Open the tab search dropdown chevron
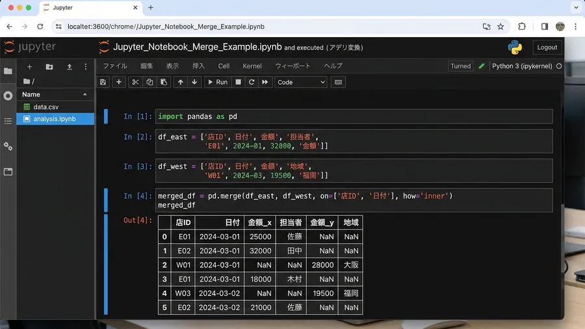This screenshot has width=585, height=329. pyautogui.click(x=576, y=7)
